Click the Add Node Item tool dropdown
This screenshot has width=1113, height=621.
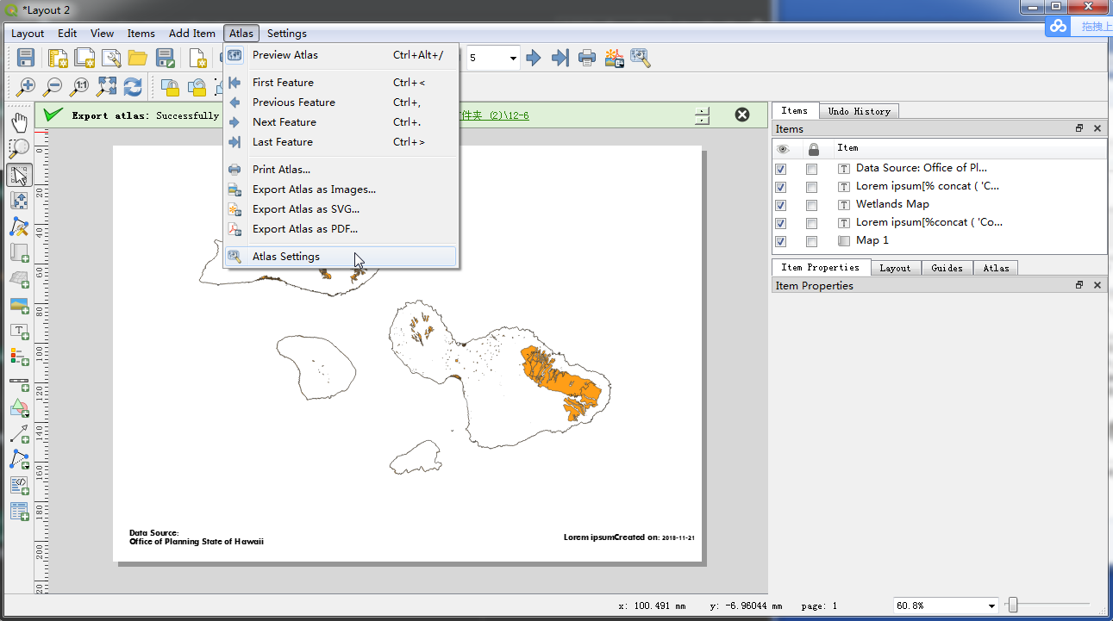pyautogui.click(x=19, y=460)
